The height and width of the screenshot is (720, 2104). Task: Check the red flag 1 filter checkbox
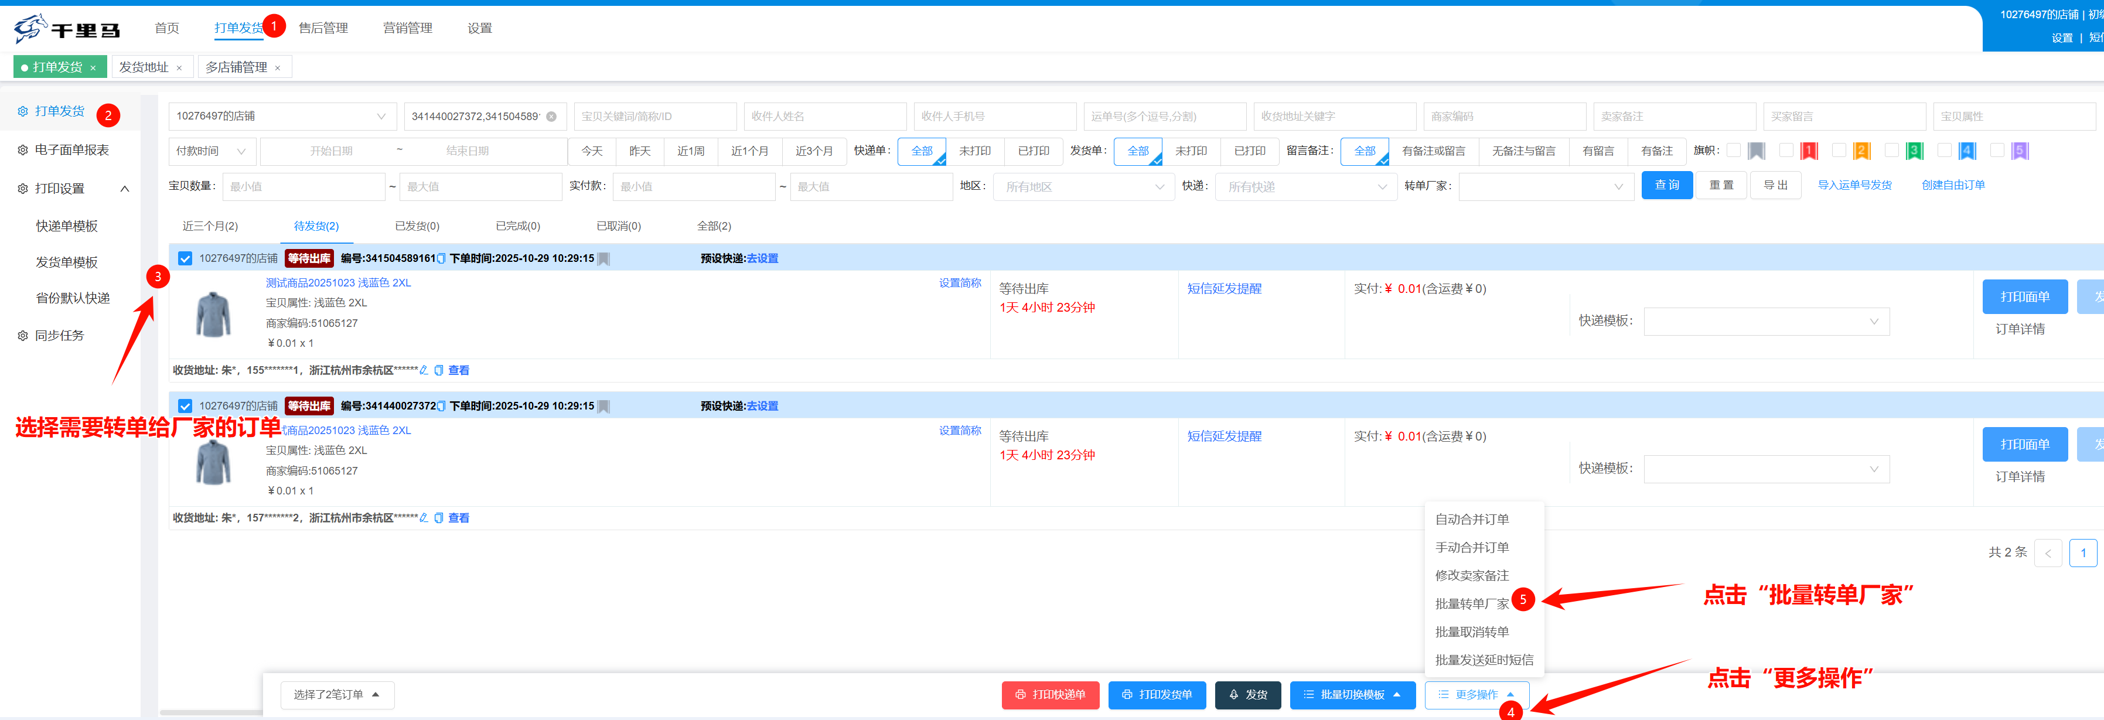(x=1785, y=150)
